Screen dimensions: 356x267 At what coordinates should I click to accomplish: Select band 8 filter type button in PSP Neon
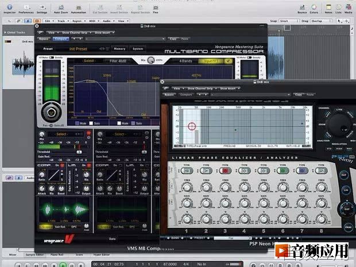click(322, 171)
